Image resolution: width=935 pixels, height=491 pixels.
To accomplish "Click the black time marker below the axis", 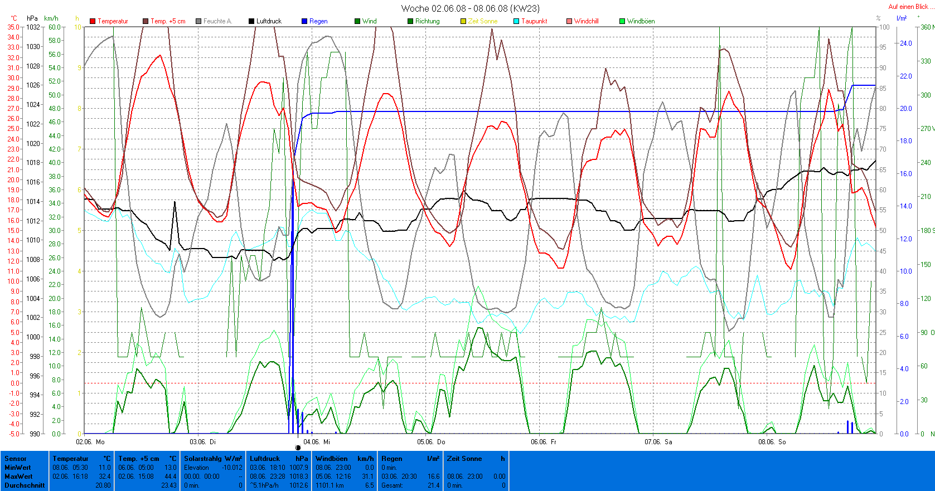I will click(x=298, y=448).
